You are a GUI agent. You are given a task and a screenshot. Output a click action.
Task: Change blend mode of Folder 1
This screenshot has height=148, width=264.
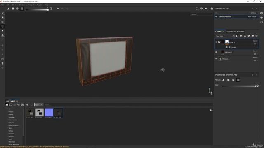click(255, 41)
